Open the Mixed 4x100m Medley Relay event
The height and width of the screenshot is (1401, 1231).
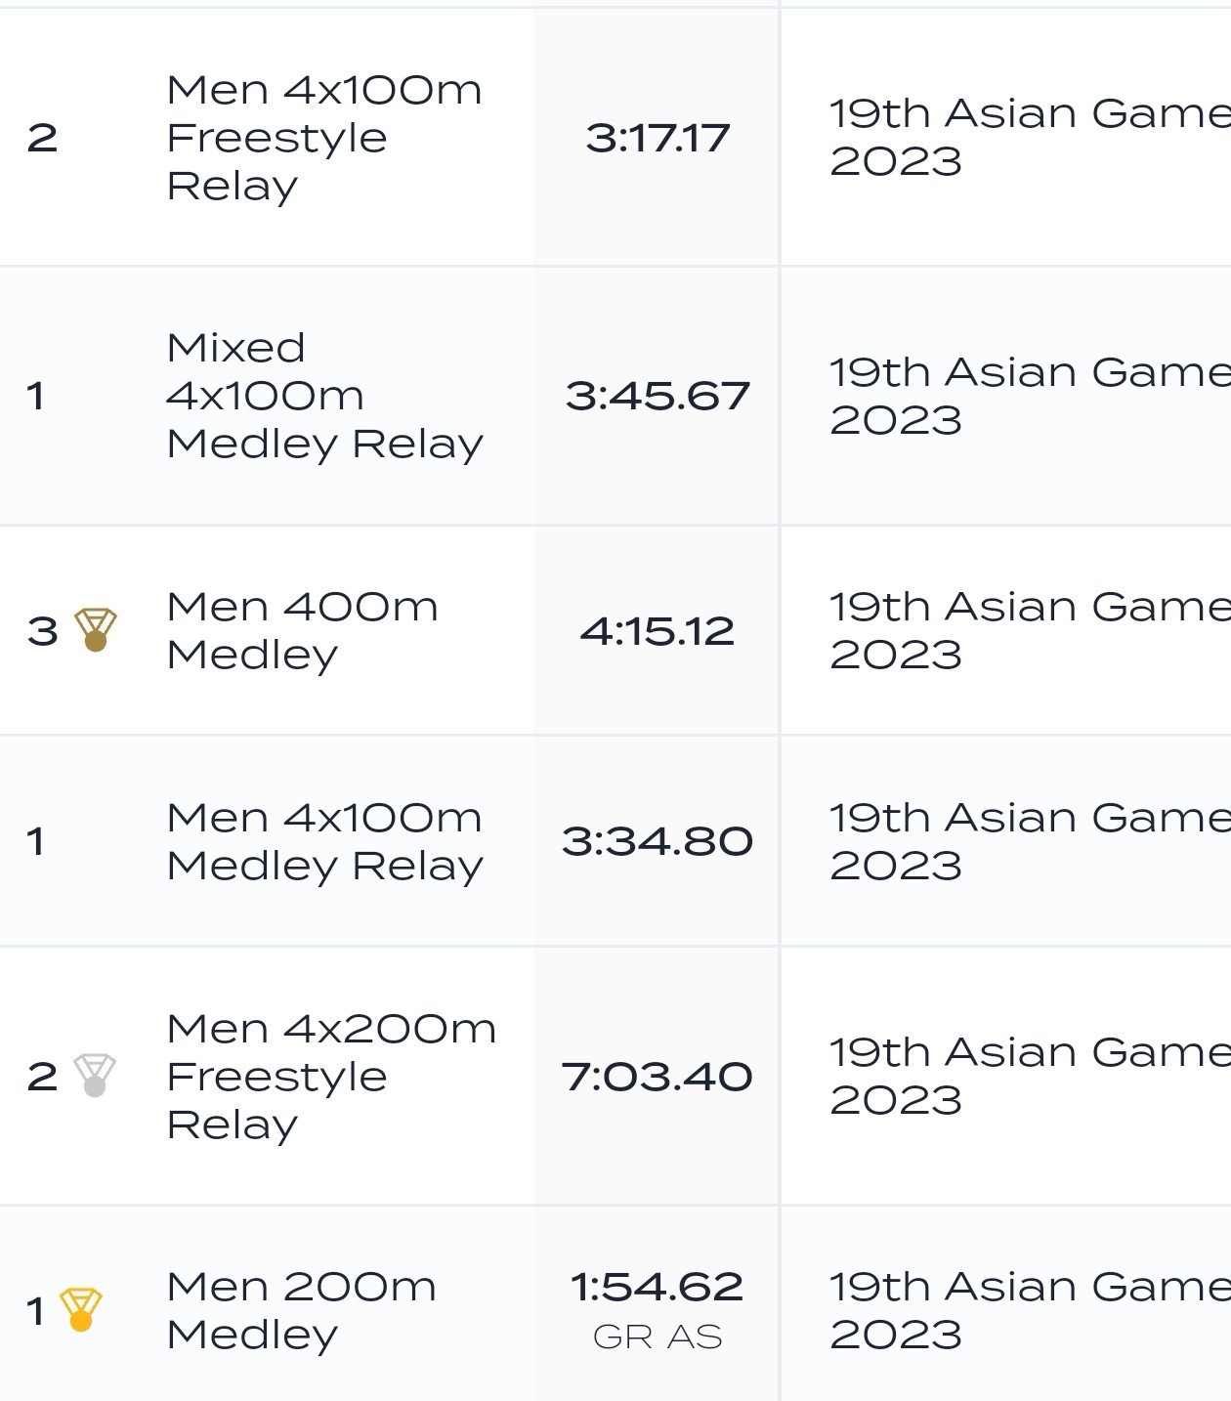[x=323, y=396]
